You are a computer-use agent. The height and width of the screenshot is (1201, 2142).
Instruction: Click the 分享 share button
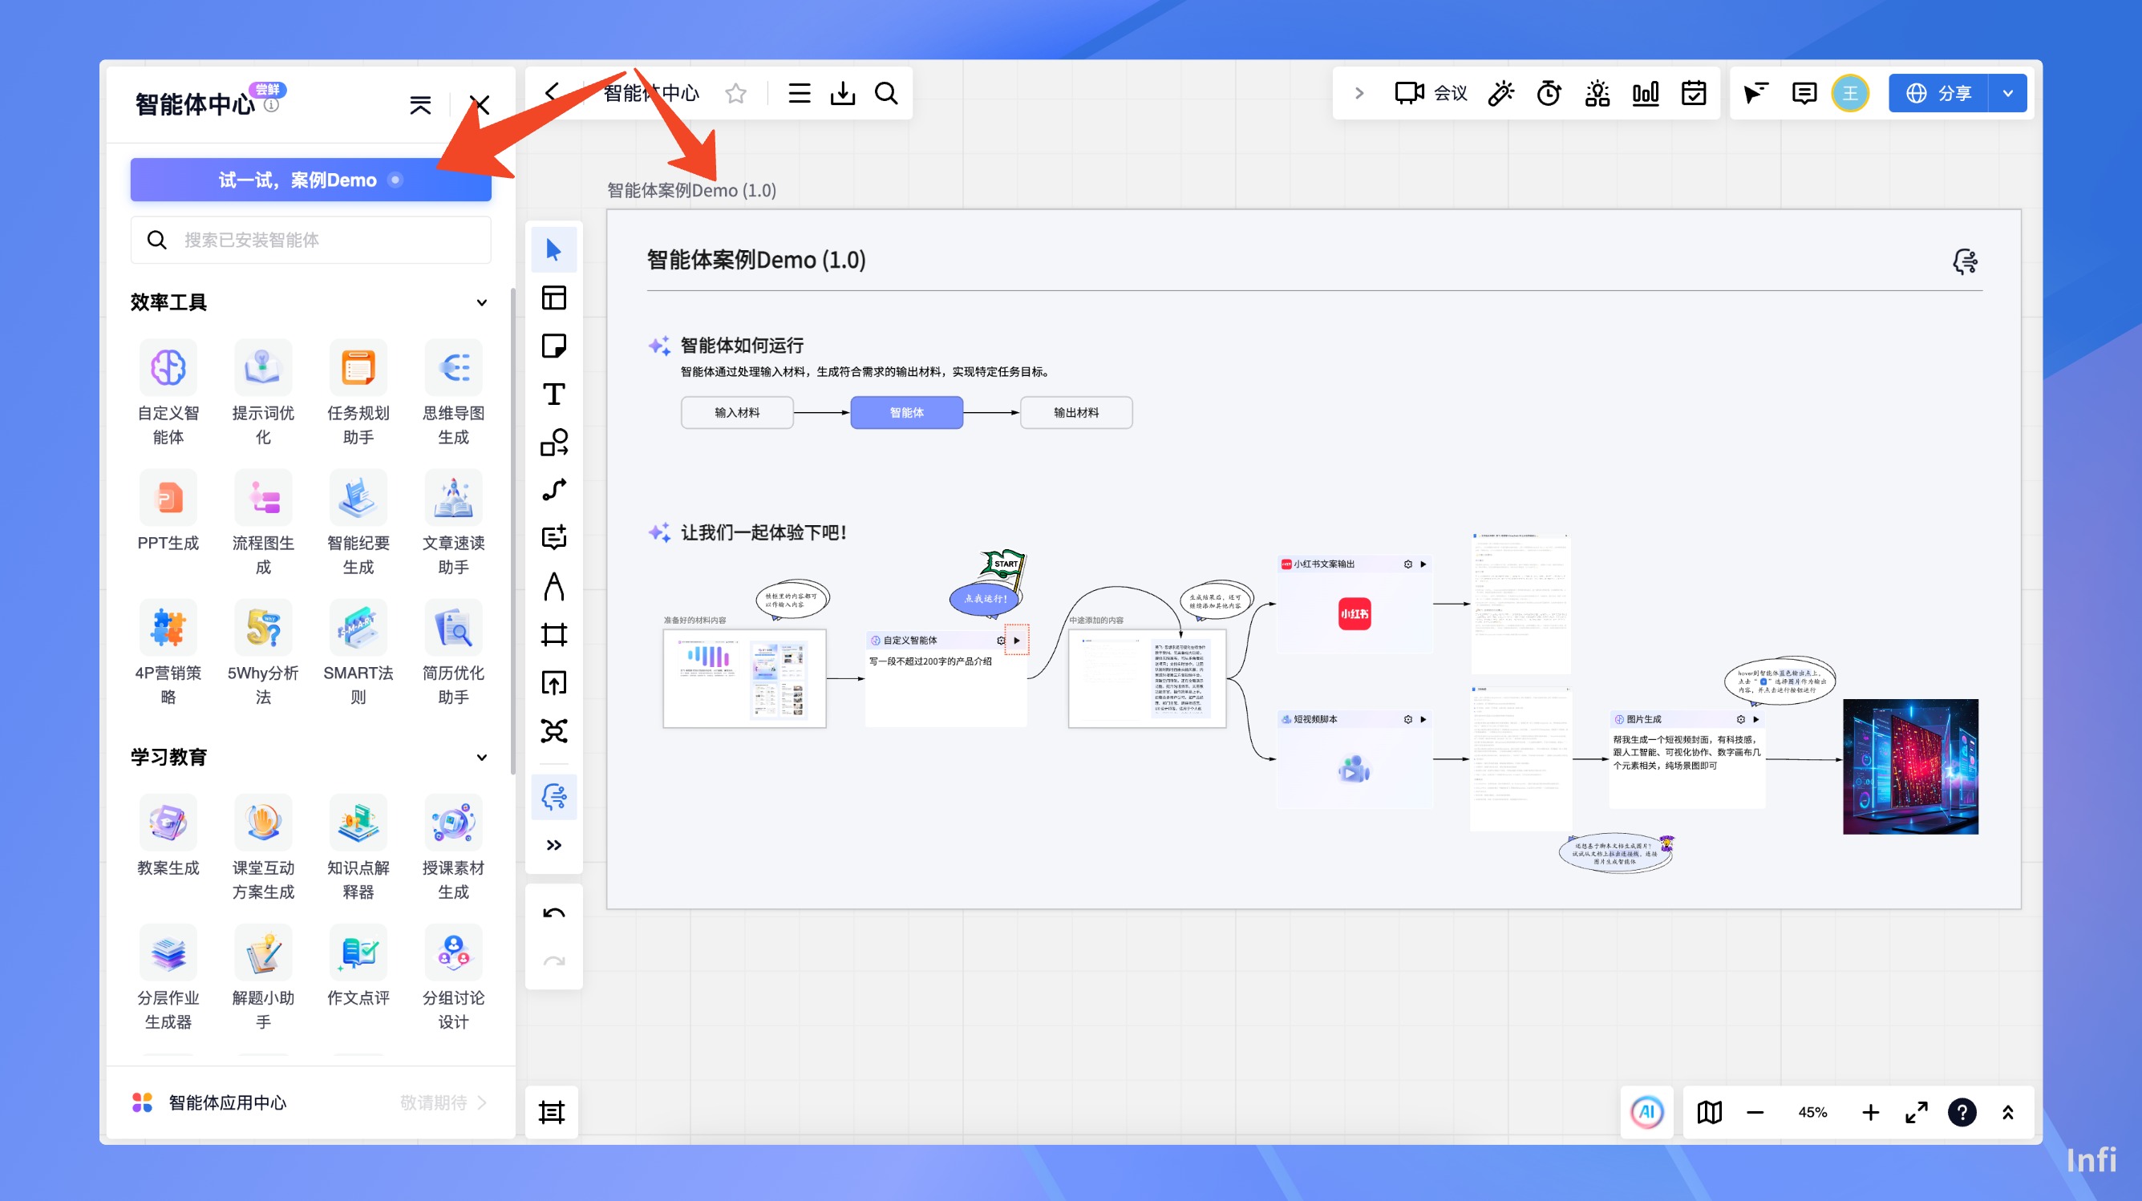tap(1938, 93)
